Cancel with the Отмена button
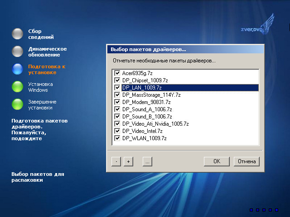Screen dimensions: 290x217 [x=246, y=161]
